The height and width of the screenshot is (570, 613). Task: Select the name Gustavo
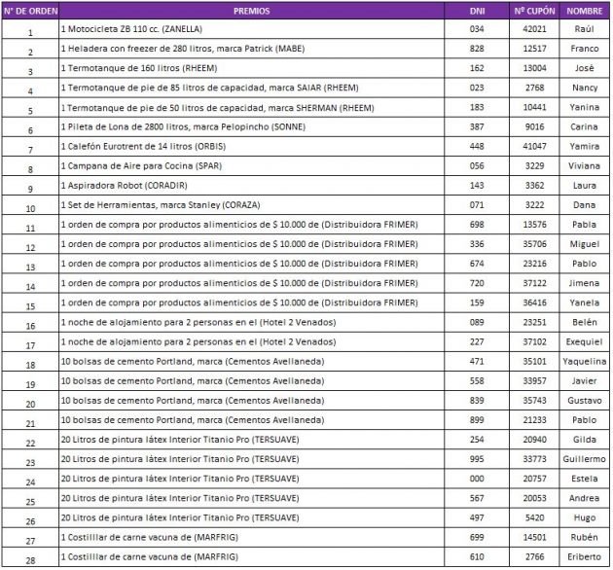[x=584, y=401]
